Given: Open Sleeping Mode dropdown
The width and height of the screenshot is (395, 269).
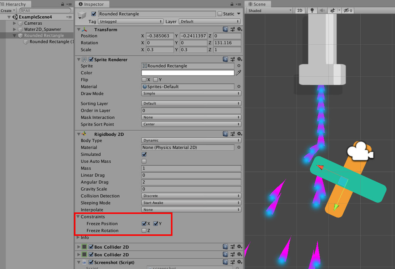Looking at the screenshot, I should pyautogui.click(x=191, y=203).
